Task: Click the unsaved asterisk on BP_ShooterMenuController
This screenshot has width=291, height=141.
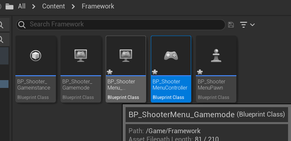Action: [155, 72]
